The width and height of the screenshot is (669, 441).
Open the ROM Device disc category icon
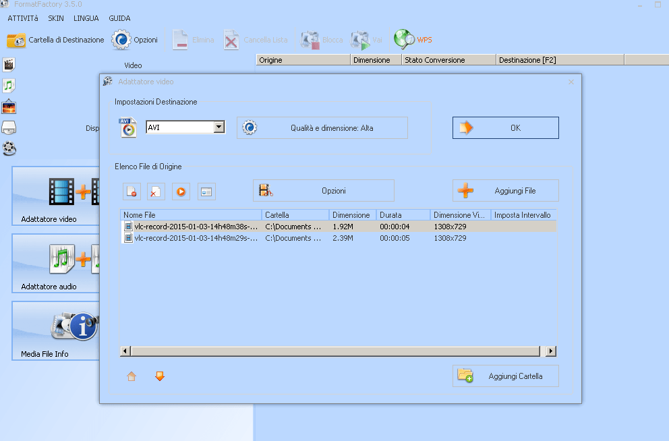click(9, 128)
